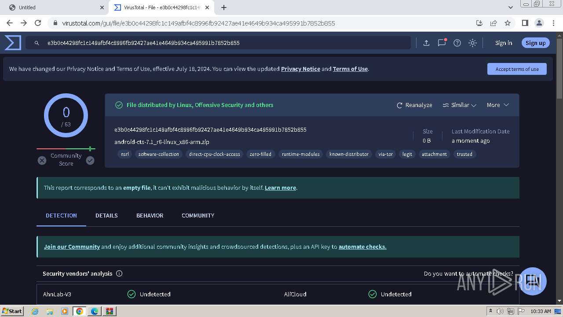The height and width of the screenshot is (317, 563).
Task: Open the Privacy Notice link
Action: pos(300,69)
